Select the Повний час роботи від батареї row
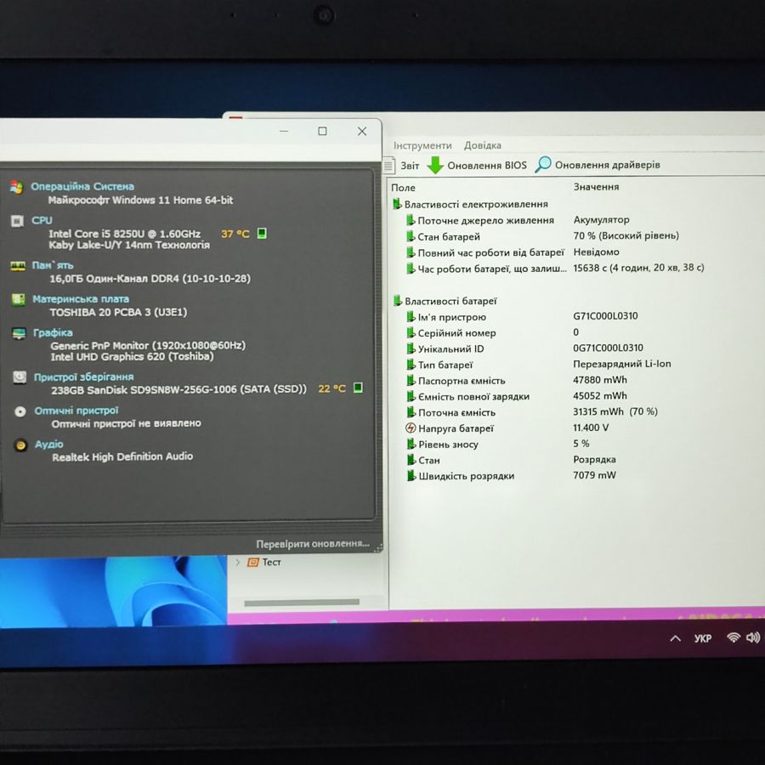765x765 pixels. tap(513, 252)
